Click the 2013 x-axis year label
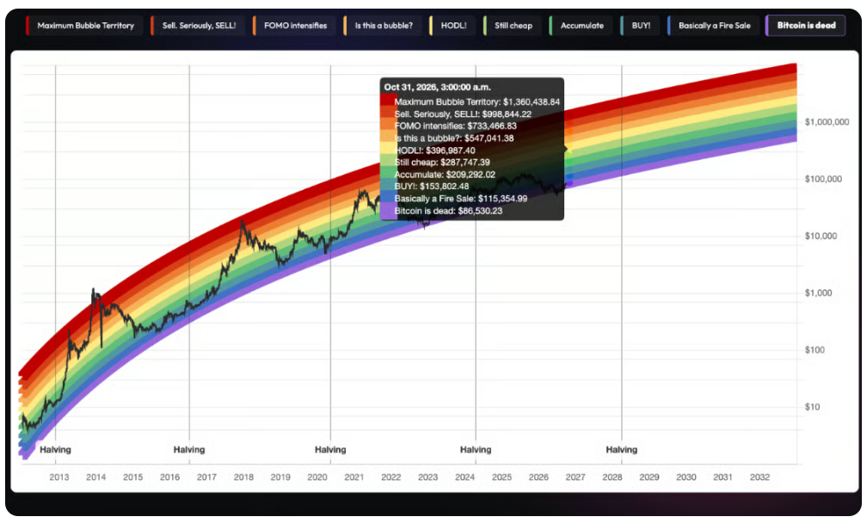 coord(59,477)
